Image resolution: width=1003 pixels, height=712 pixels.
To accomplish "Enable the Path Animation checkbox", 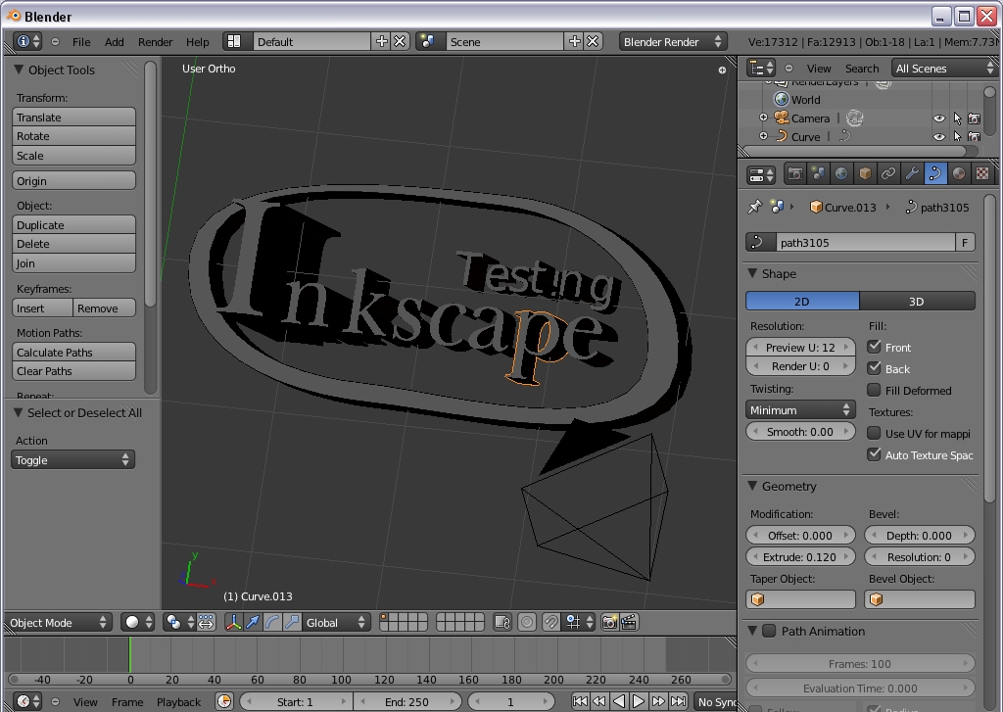I will coord(769,631).
